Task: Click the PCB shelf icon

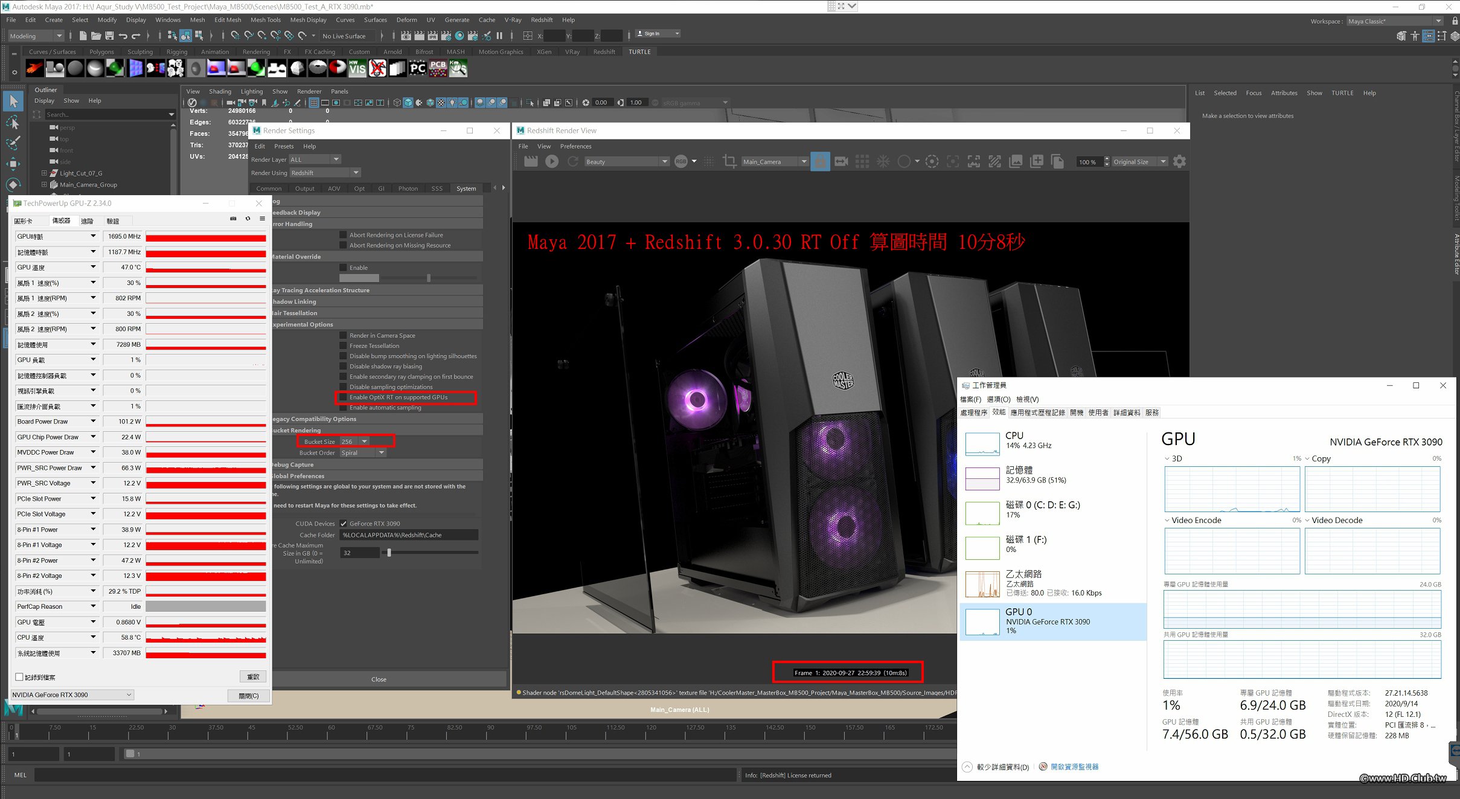Action: coord(438,68)
